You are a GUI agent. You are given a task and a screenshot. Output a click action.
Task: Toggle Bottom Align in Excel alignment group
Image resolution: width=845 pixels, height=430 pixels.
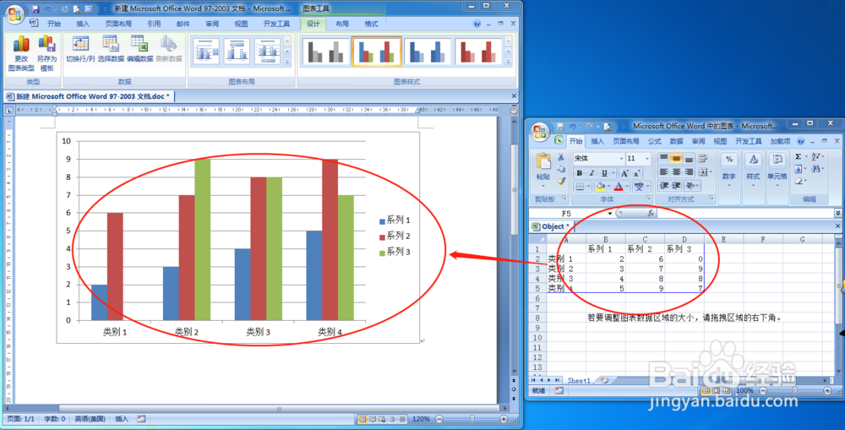[689, 159]
